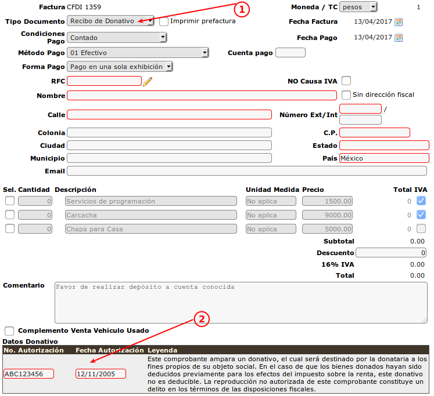Click Cantidad field for Servicios de programación
Screen dimensions: 434x396
pyautogui.click(x=35, y=201)
